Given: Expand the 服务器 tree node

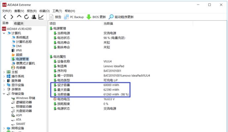Looking at the screenshot, I should click(4, 81).
